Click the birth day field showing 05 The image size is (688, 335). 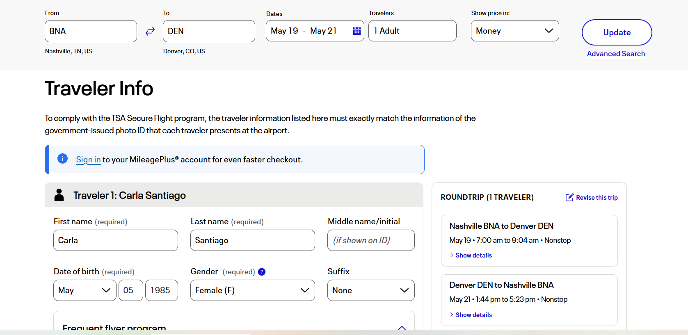[131, 290]
